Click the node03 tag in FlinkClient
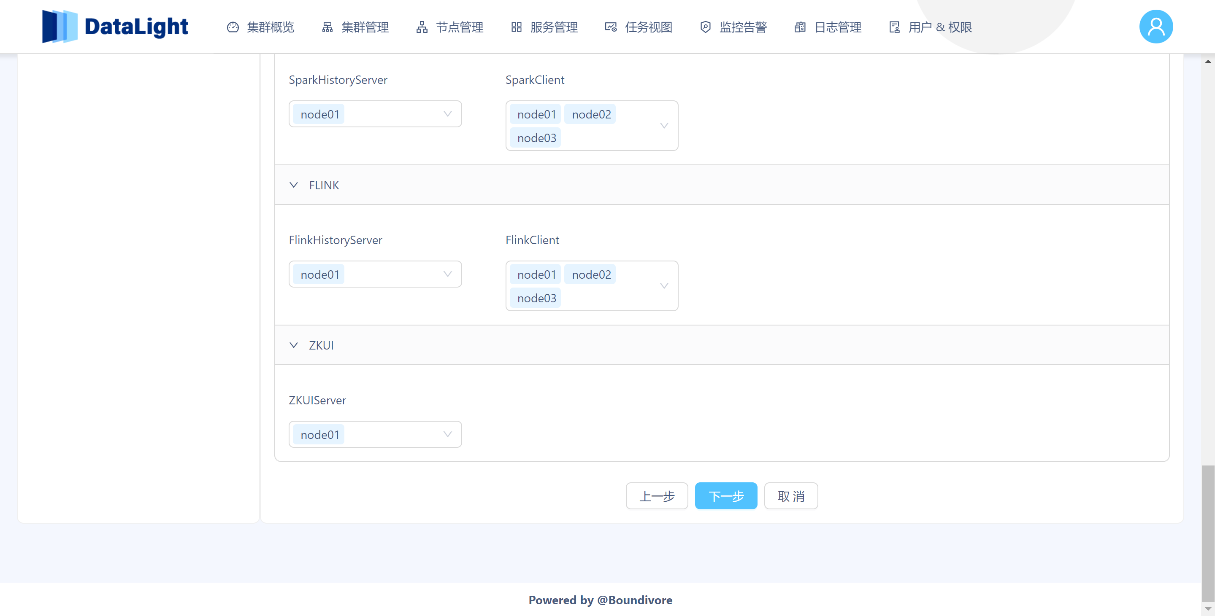This screenshot has width=1215, height=616. pos(536,299)
